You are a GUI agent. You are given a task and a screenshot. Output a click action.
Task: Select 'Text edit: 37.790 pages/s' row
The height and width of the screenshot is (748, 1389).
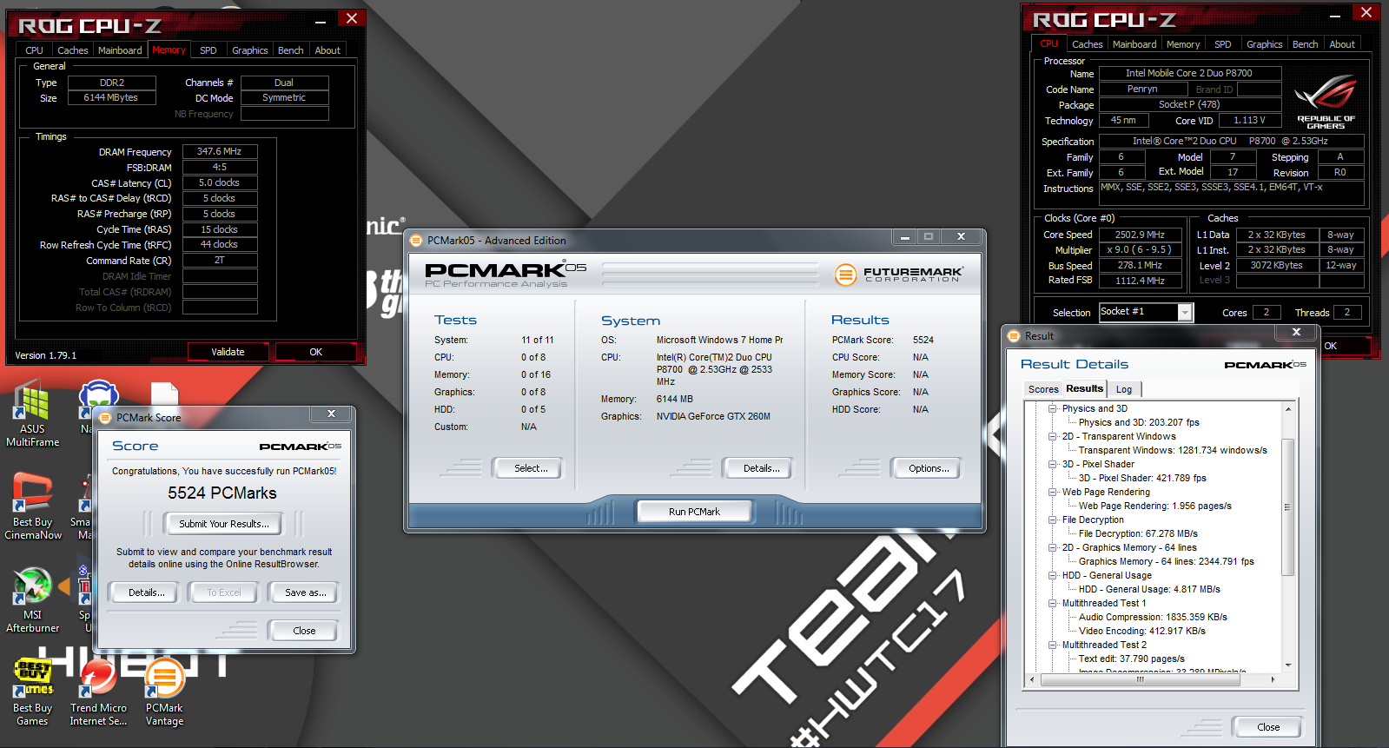tap(1132, 659)
